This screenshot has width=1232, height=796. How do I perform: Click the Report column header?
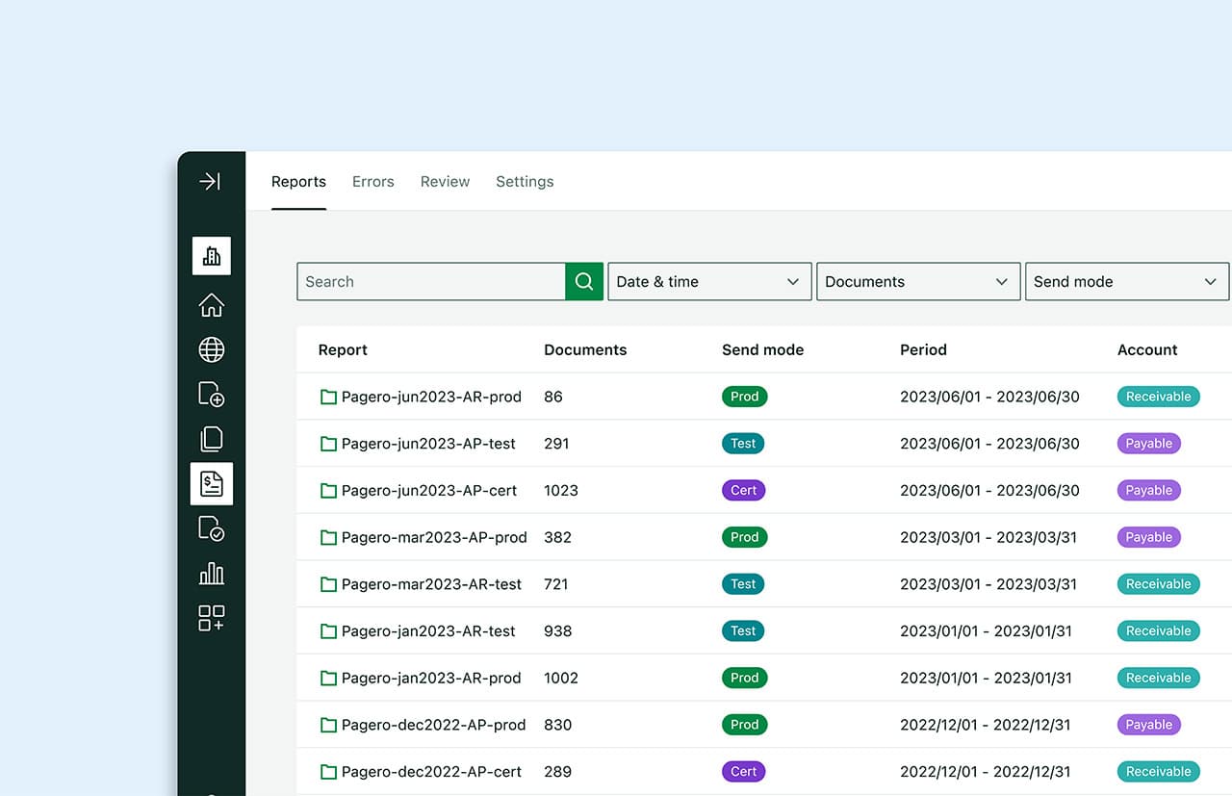click(343, 349)
